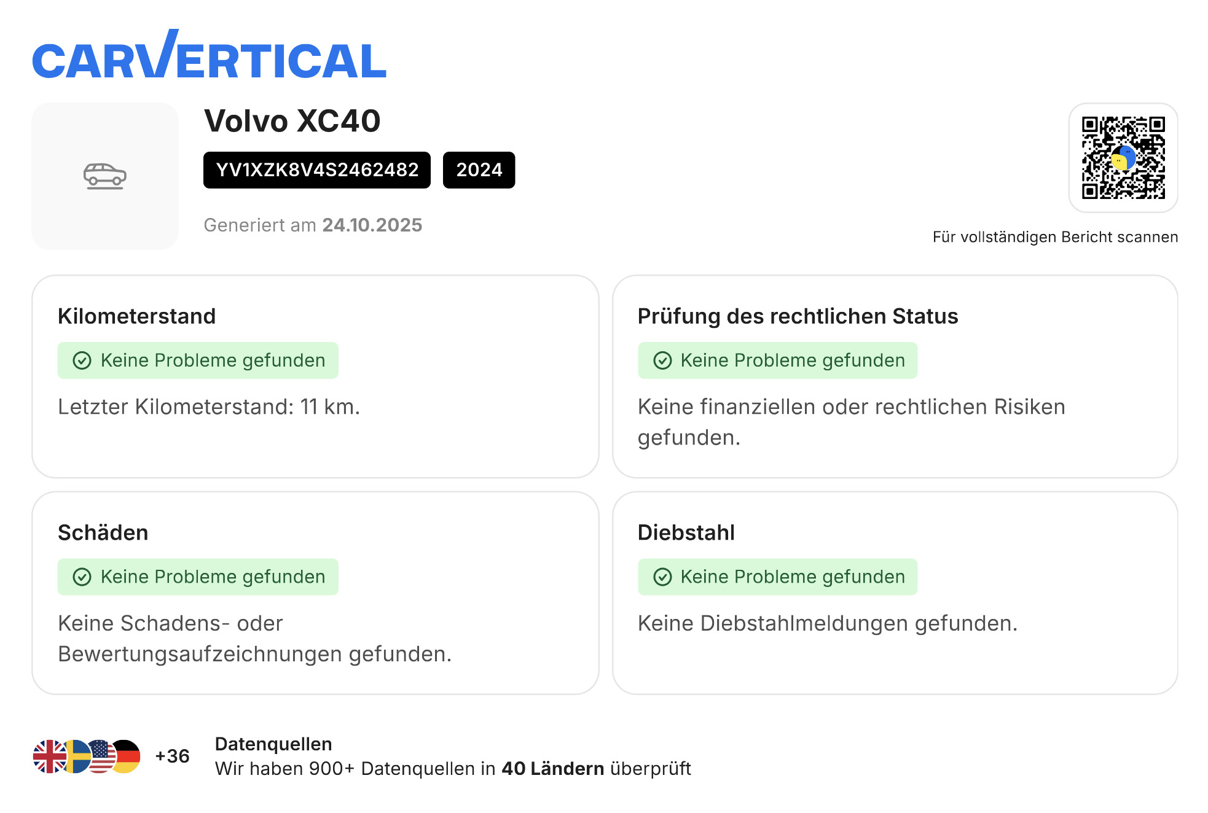The width and height of the screenshot is (1208, 813).
Task: Click the Swedish flag icon
Action: (75, 757)
